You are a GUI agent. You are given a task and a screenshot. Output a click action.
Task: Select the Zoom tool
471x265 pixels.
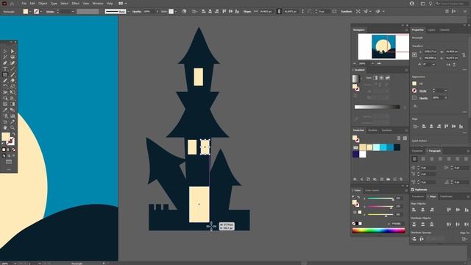[x=13, y=127]
